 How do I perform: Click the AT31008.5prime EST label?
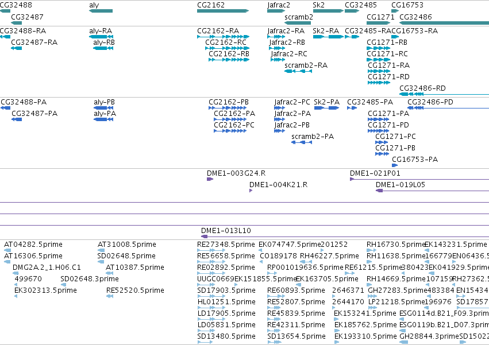click(127, 245)
